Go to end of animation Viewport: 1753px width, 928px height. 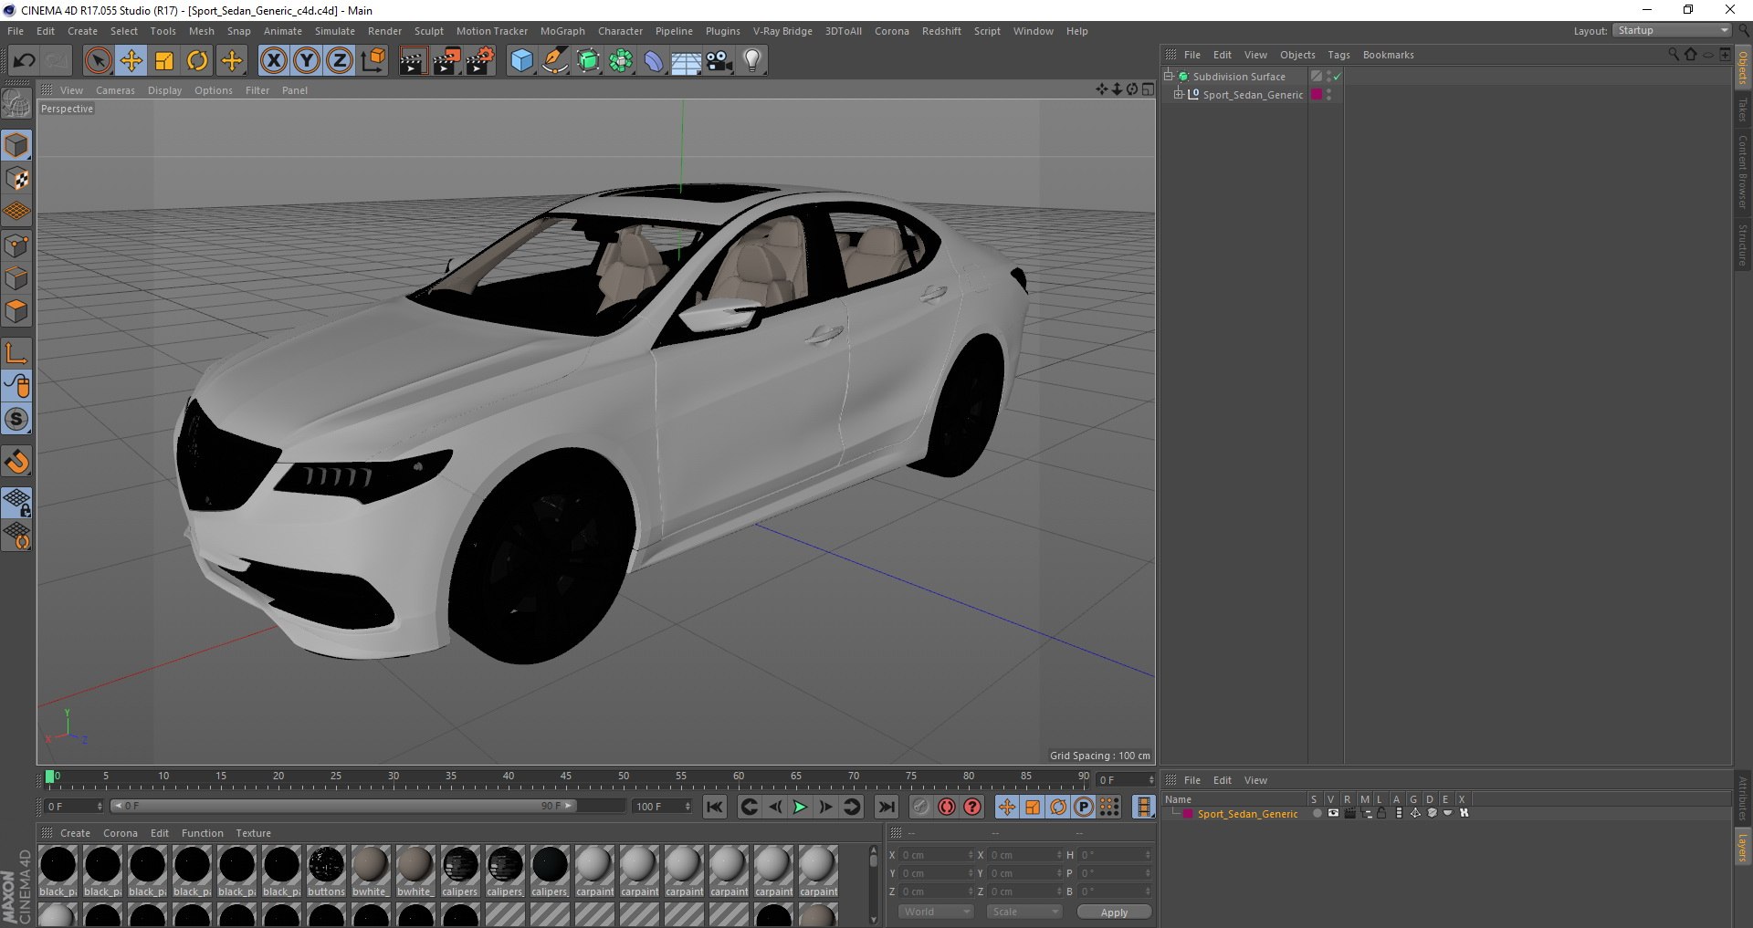point(886,807)
